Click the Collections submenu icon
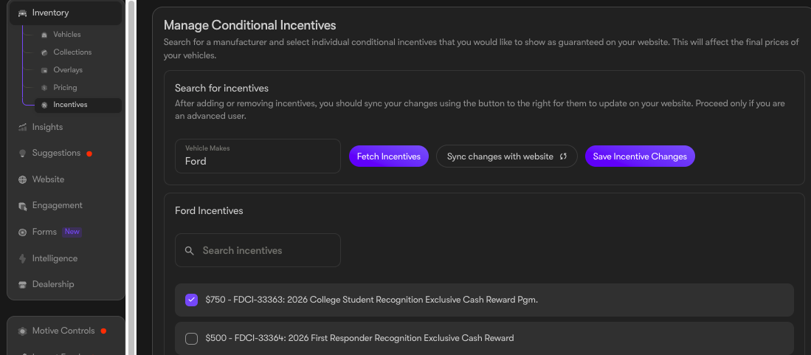Screen dimensions: 811x355 [44, 52]
